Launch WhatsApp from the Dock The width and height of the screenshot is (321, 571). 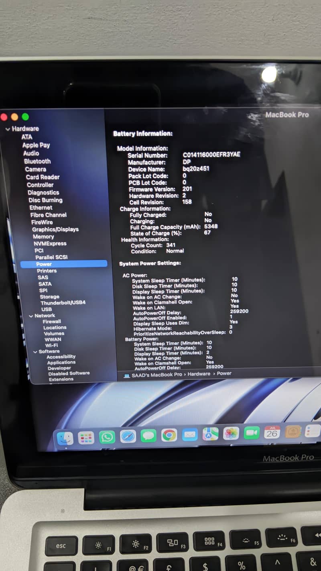point(107,437)
